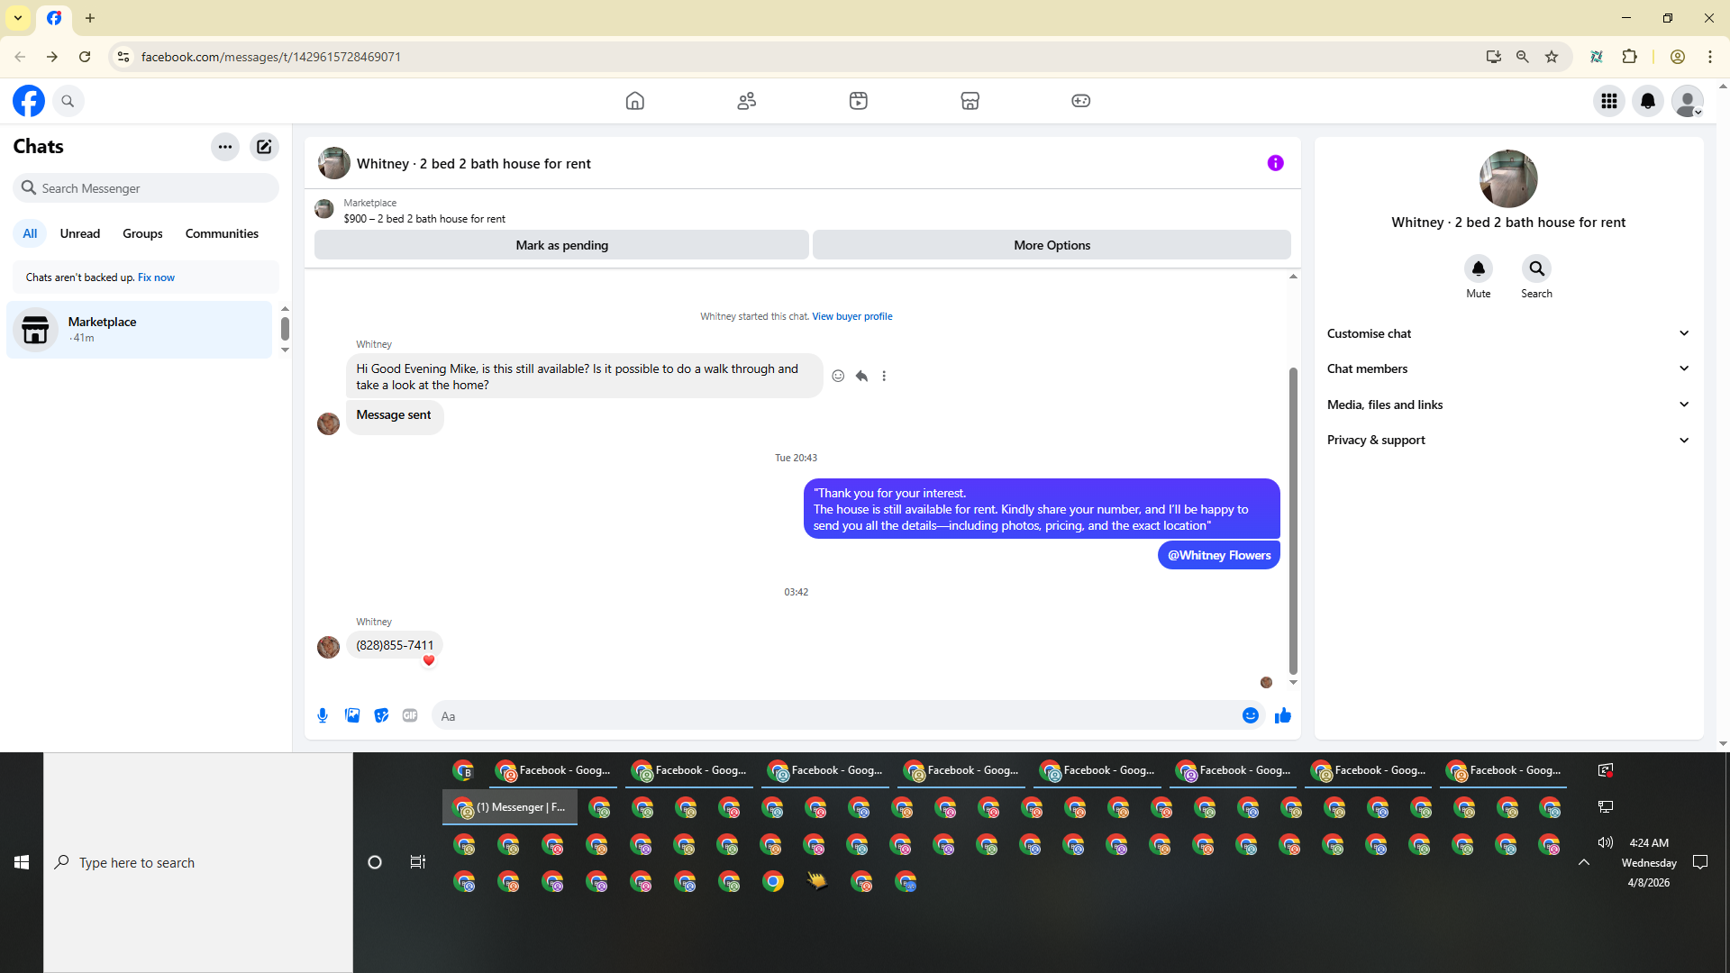The image size is (1730, 973).
Task: Toggle the conversation information panel
Action: 1275,163
